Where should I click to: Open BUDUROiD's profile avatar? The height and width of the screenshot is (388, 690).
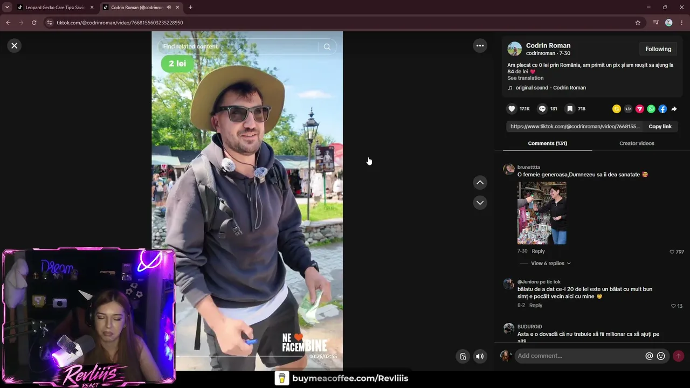click(x=508, y=329)
